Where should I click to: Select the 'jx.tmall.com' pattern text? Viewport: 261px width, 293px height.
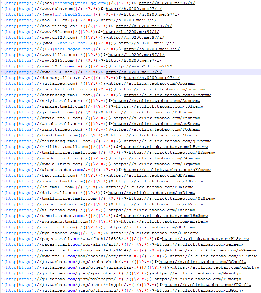pos(57,112)
